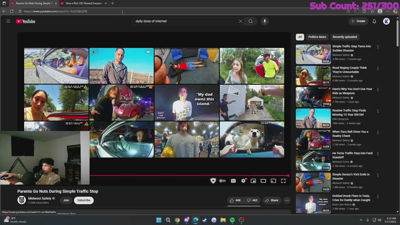
Task: Activate the miniplayer icon
Action: pos(253,181)
